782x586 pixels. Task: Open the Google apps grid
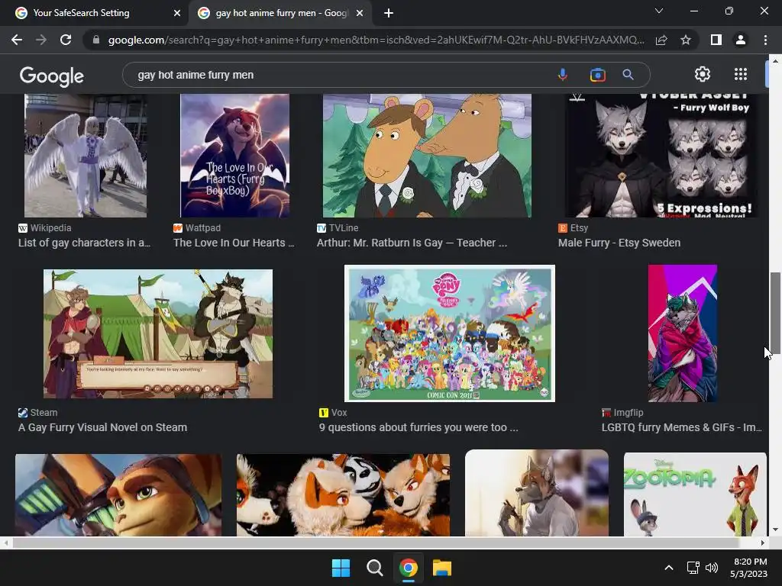click(x=741, y=74)
